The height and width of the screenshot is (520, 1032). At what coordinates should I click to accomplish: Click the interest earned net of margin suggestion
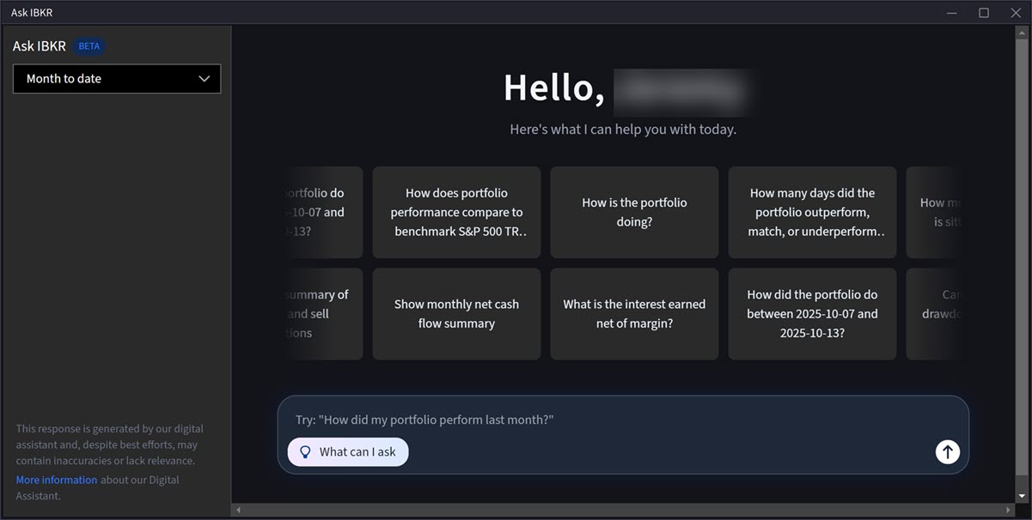tap(633, 313)
